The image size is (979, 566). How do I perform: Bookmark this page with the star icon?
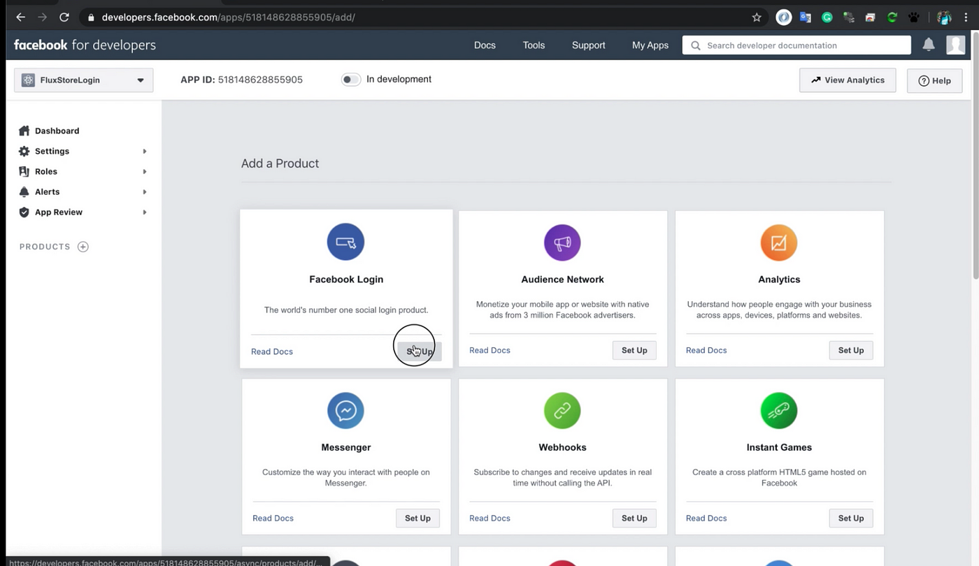(757, 17)
